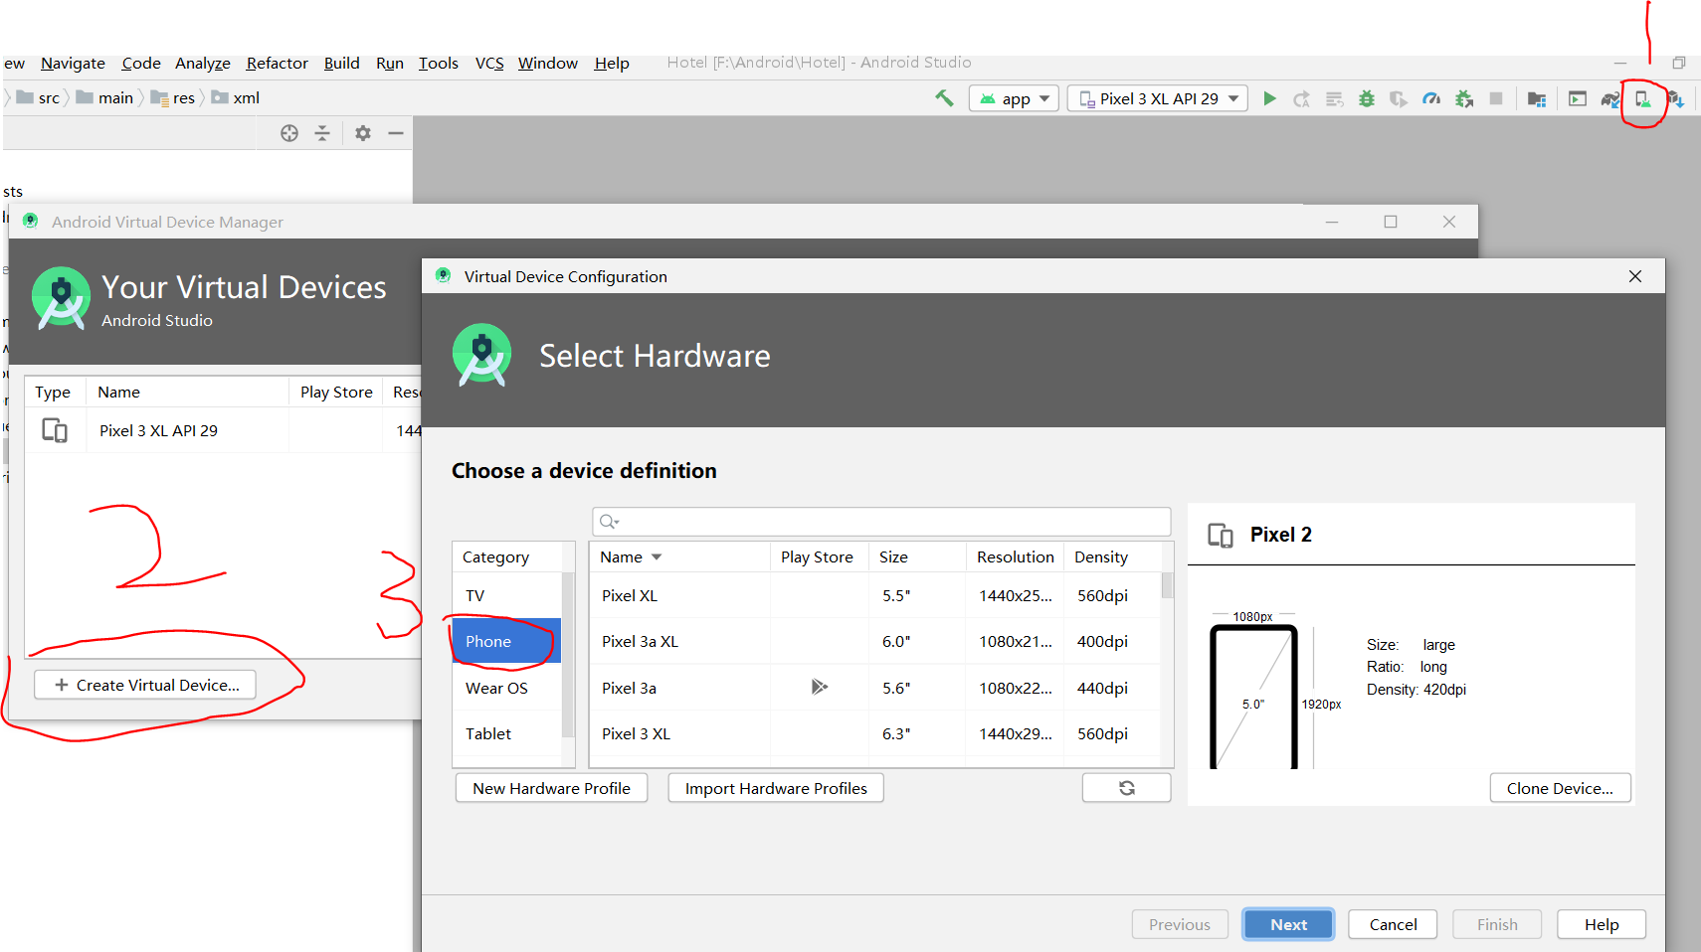Image resolution: width=1701 pixels, height=952 pixels.
Task: Click the Apply Code Changes icon
Action: pyautogui.click(x=1334, y=98)
